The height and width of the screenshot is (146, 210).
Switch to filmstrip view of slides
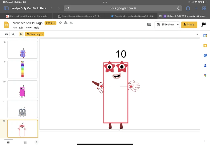(8, 142)
